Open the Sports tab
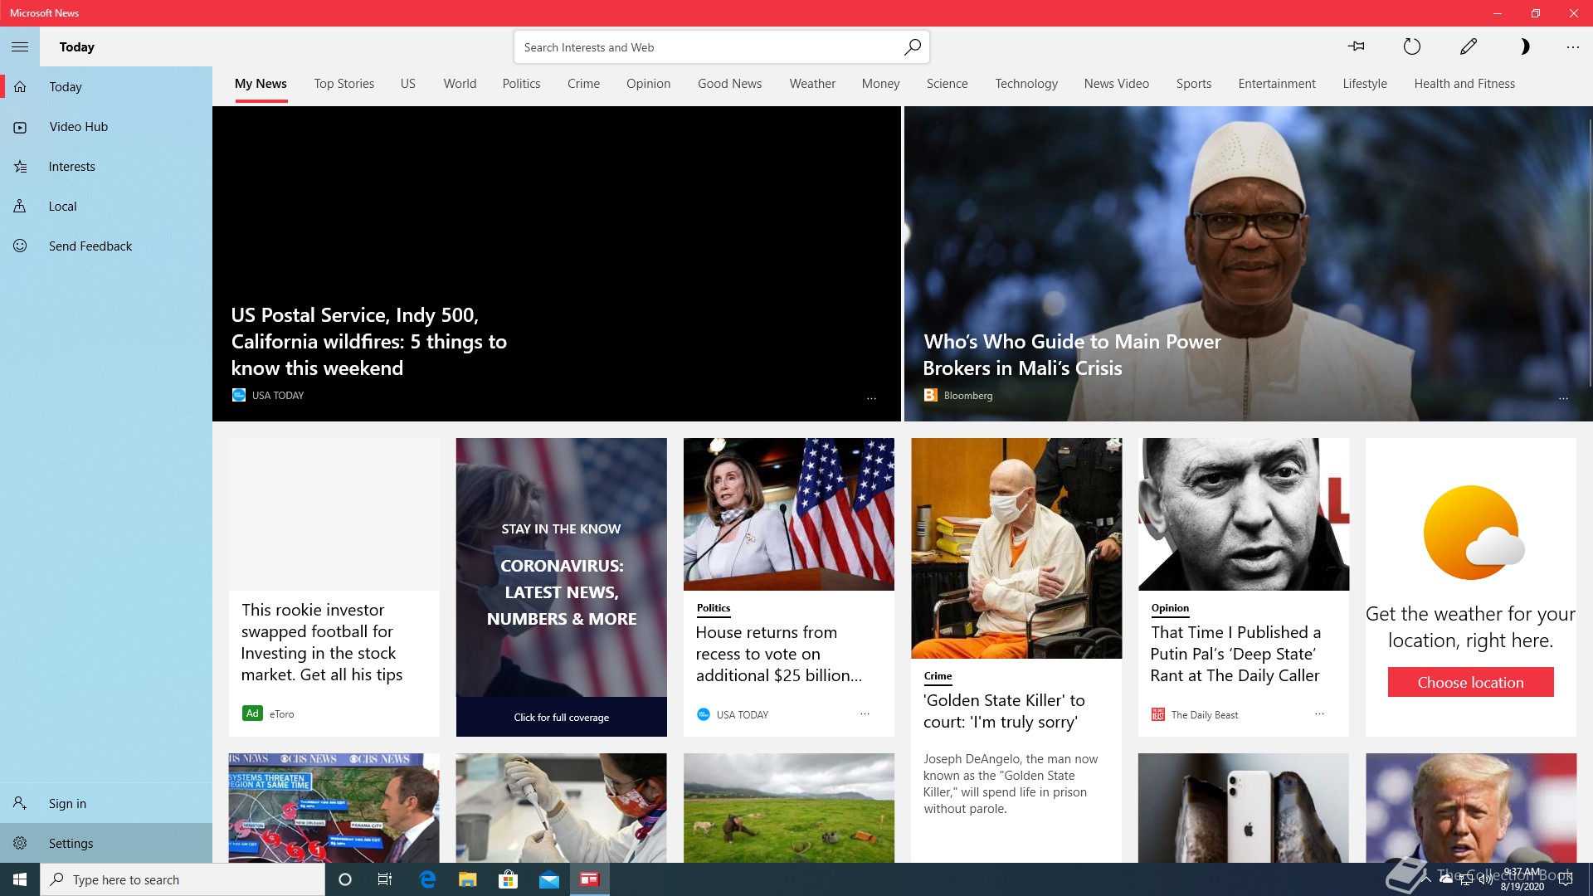1593x896 pixels. [x=1193, y=84]
